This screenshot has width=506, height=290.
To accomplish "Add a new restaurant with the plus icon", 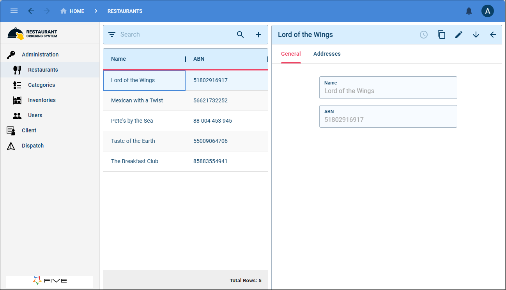I will click(x=258, y=35).
